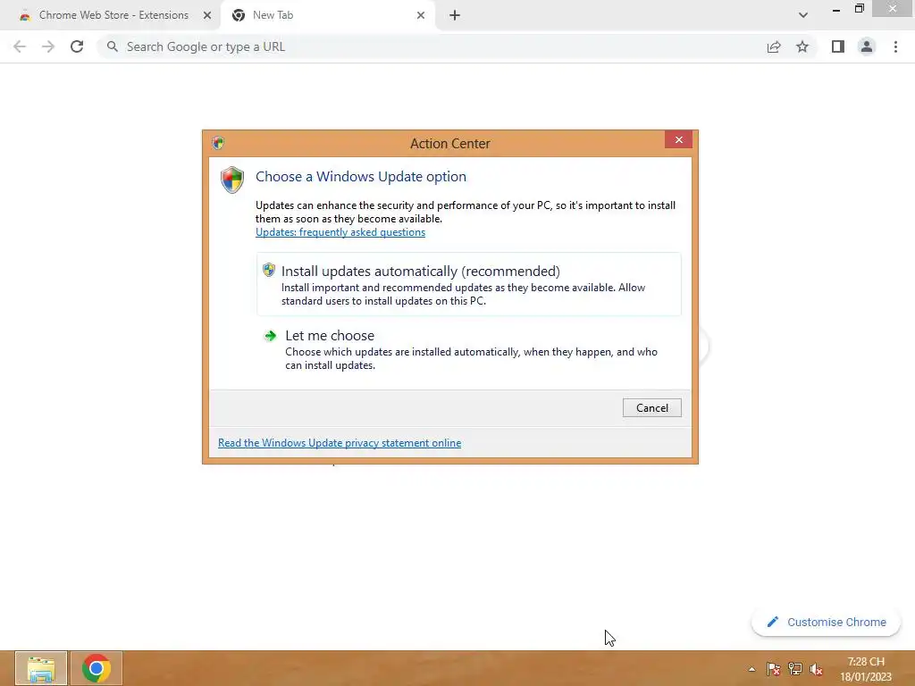
Task: Click the Chrome taskbar icon
Action: click(x=97, y=668)
